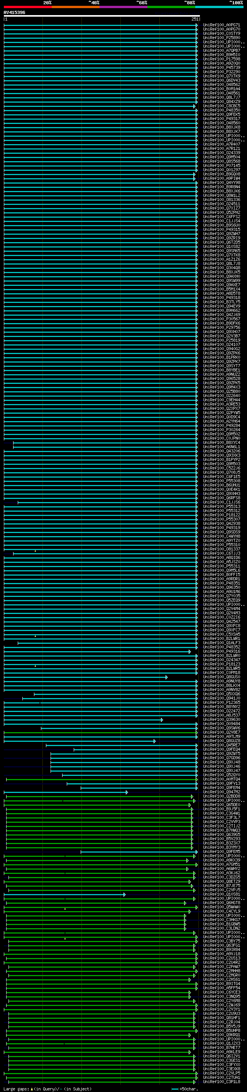Select hit label UniRef100_P48350
The width and height of the screenshot is (247, 1092).
click(x=221, y=110)
